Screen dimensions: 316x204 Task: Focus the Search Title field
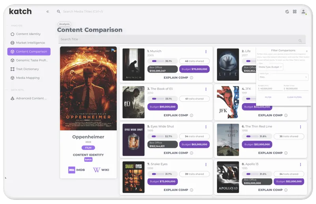pos(182,39)
